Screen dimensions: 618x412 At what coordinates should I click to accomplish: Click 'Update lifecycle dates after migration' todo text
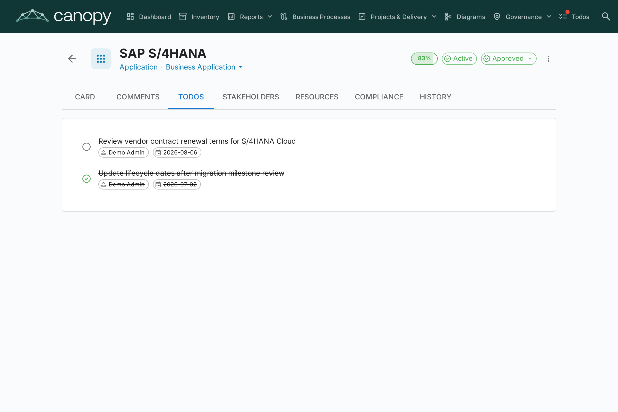(191, 173)
